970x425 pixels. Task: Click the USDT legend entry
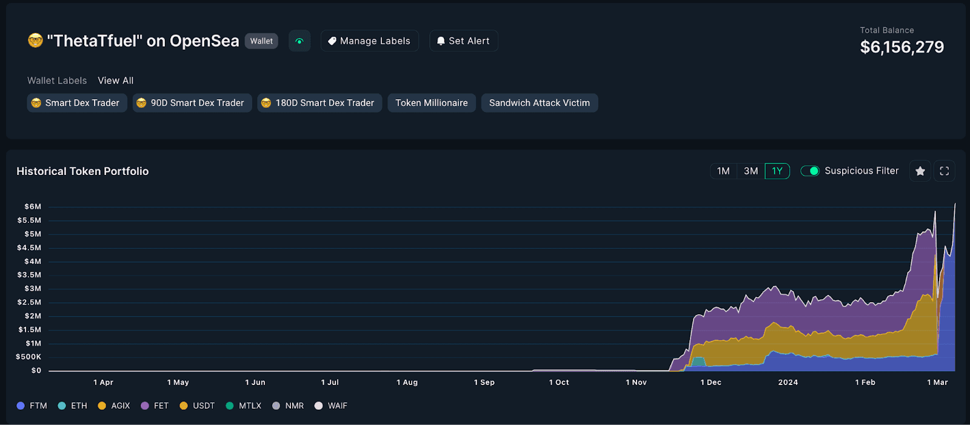coord(197,406)
